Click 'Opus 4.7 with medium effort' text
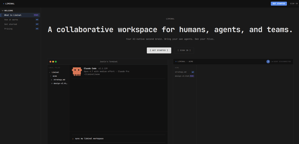Image resolution: width=299 pixels, height=144 pixels. 99,71
